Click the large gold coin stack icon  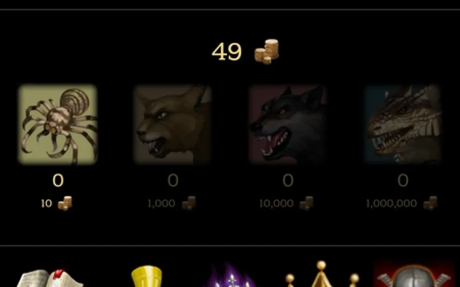[267, 52]
